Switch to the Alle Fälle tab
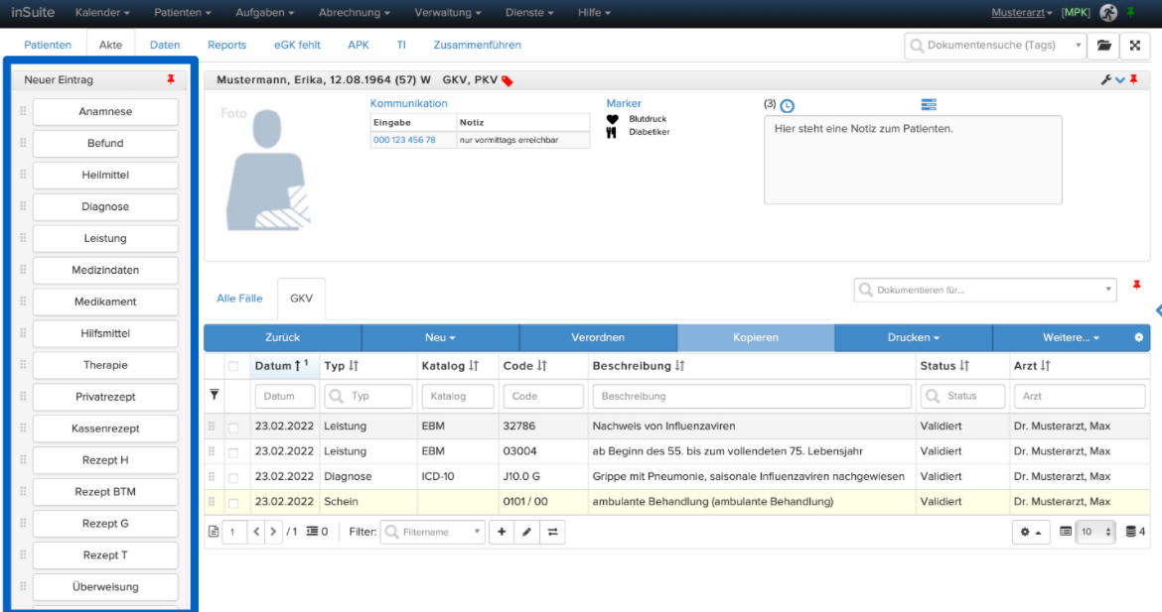The image size is (1162, 612). [239, 299]
